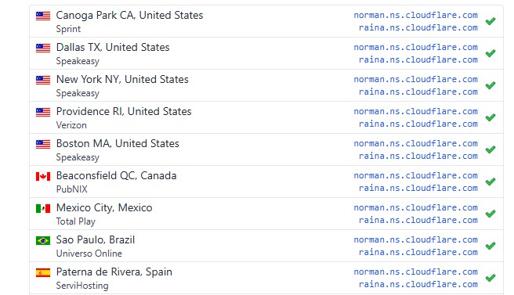Screen dimensions: 514x295
Task: Select the Providence RI, United States location
Action: 124,112
